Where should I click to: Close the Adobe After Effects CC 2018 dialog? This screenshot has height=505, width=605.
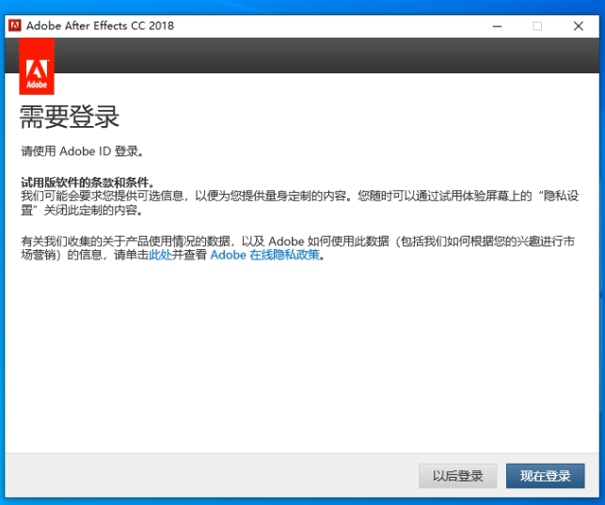click(x=579, y=26)
